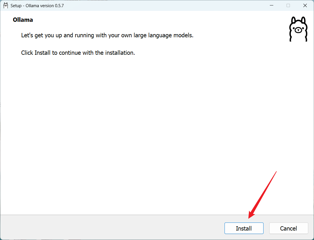The width and height of the screenshot is (314, 240).
Task: Click the Ollama llama logo image
Action: (x=298, y=29)
